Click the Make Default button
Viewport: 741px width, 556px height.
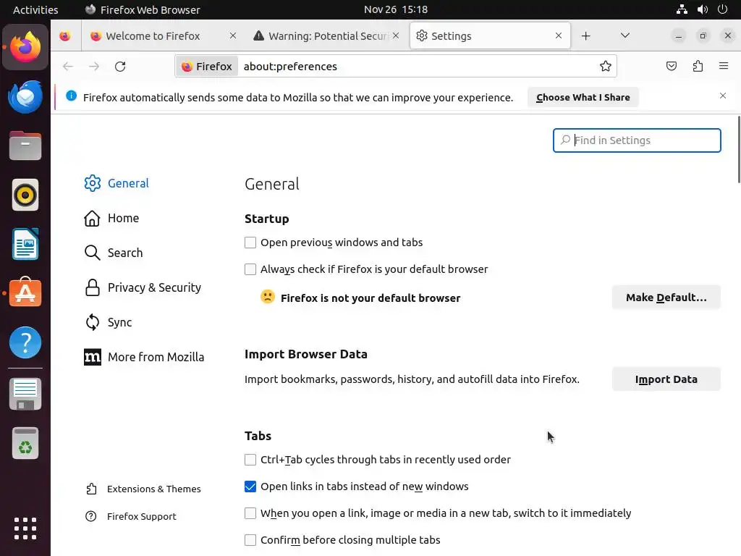tap(666, 298)
